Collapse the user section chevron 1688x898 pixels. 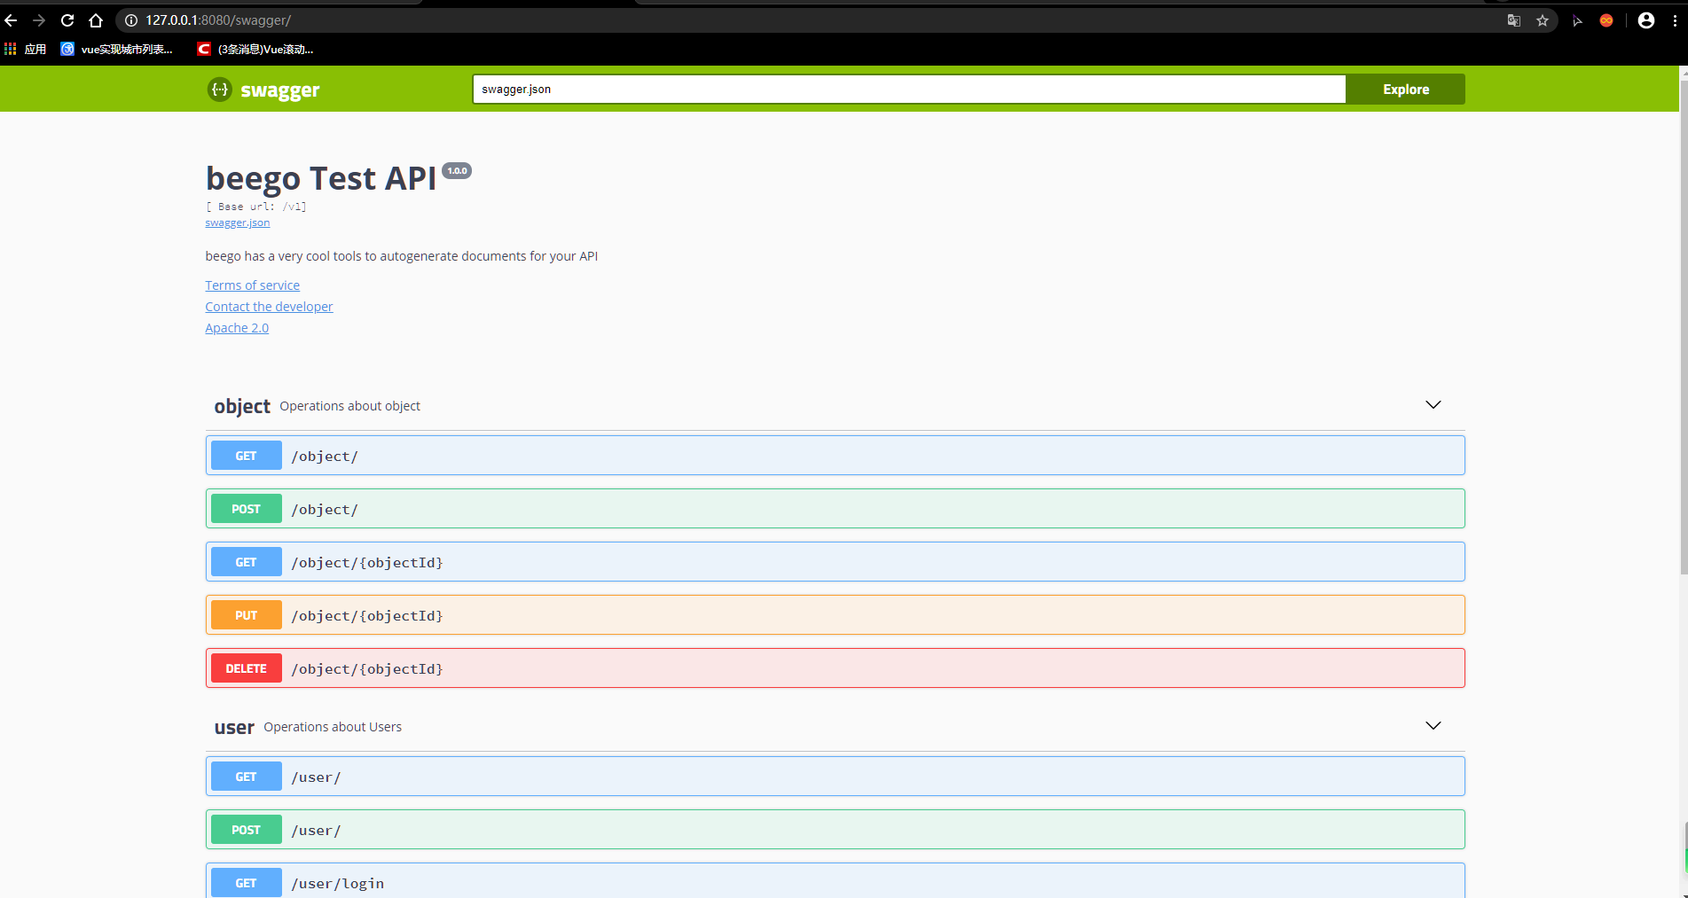1433,726
